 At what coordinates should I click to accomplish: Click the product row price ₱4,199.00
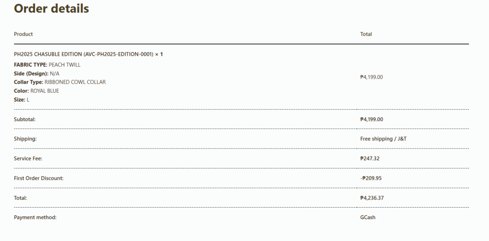[x=372, y=77]
